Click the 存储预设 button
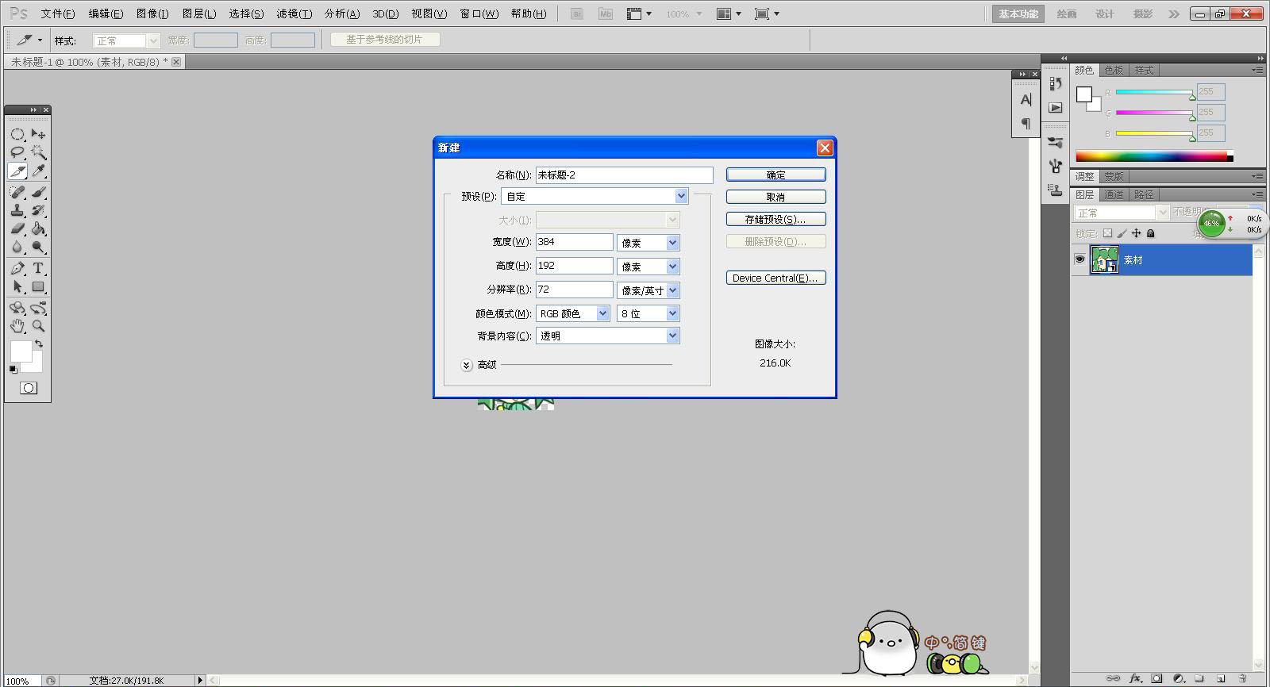 click(776, 219)
